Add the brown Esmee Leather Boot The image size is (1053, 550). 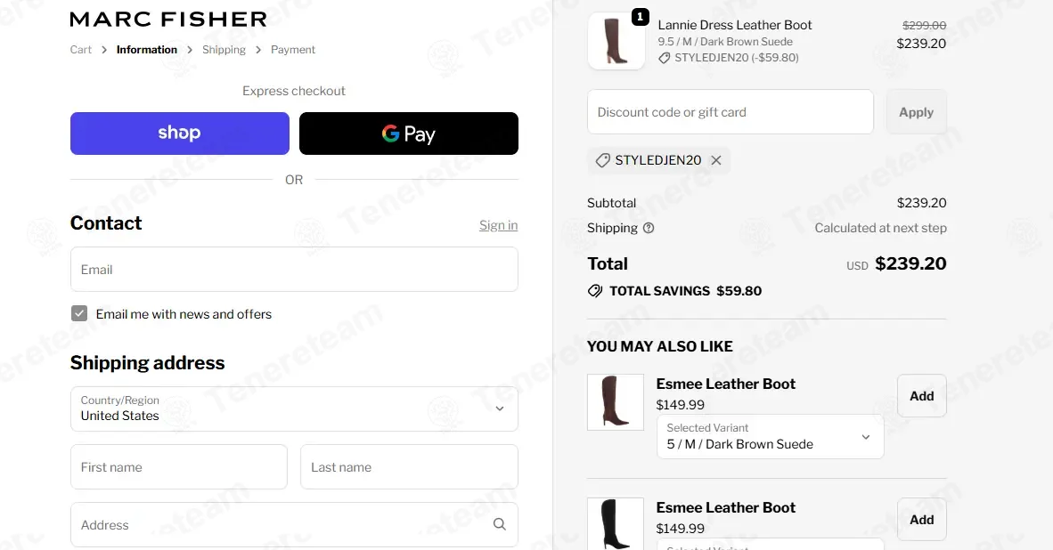pyautogui.click(x=921, y=396)
